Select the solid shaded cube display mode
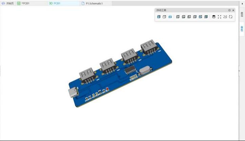 [159, 17]
